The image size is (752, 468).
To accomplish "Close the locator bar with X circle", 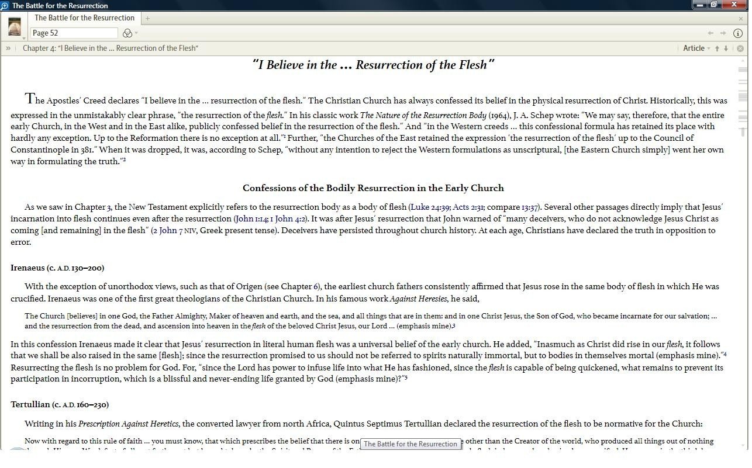I will tap(740, 48).
